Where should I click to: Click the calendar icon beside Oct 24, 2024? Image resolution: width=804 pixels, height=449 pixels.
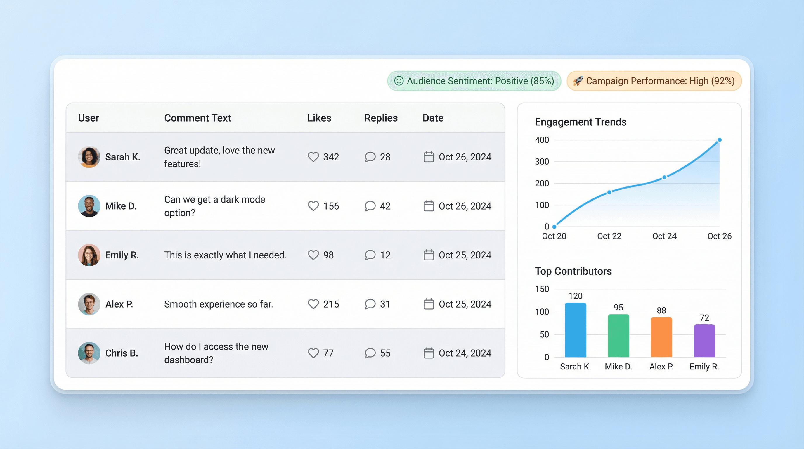(429, 353)
